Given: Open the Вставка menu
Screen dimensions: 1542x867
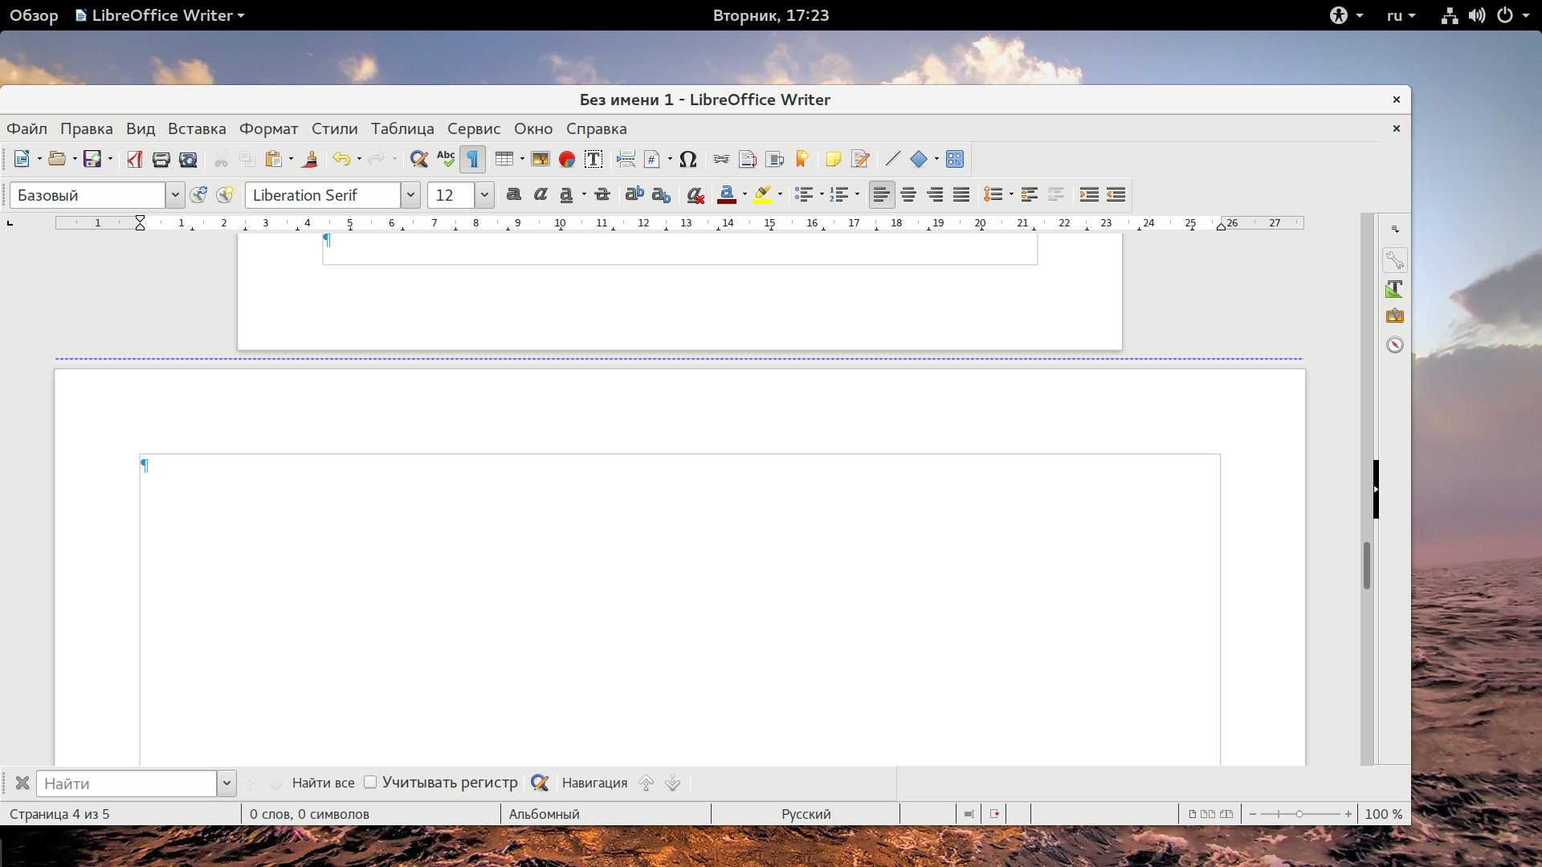Looking at the screenshot, I should (x=197, y=129).
